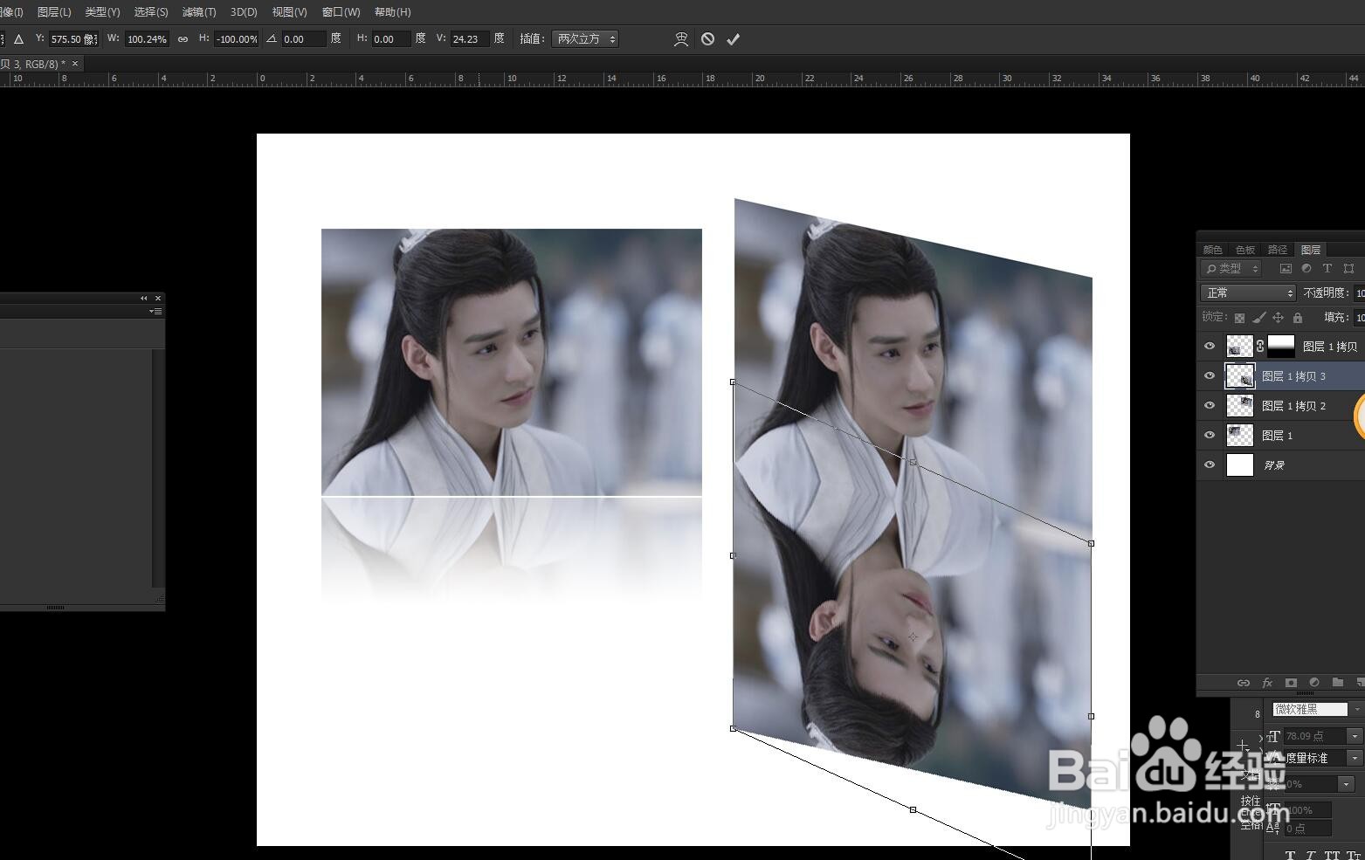Click the width field 100.24%
This screenshot has height=860, width=1365.
(147, 39)
